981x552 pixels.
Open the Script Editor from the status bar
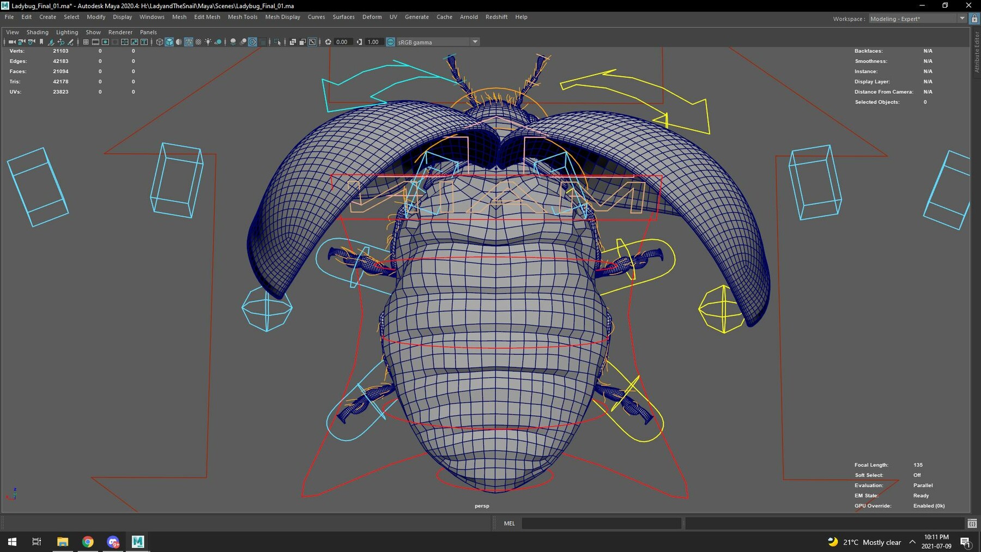tap(971, 523)
